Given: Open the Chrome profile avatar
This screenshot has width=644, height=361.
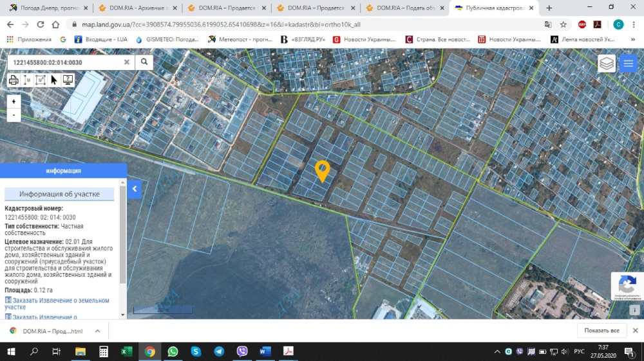Looking at the screenshot, I should tap(618, 24).
